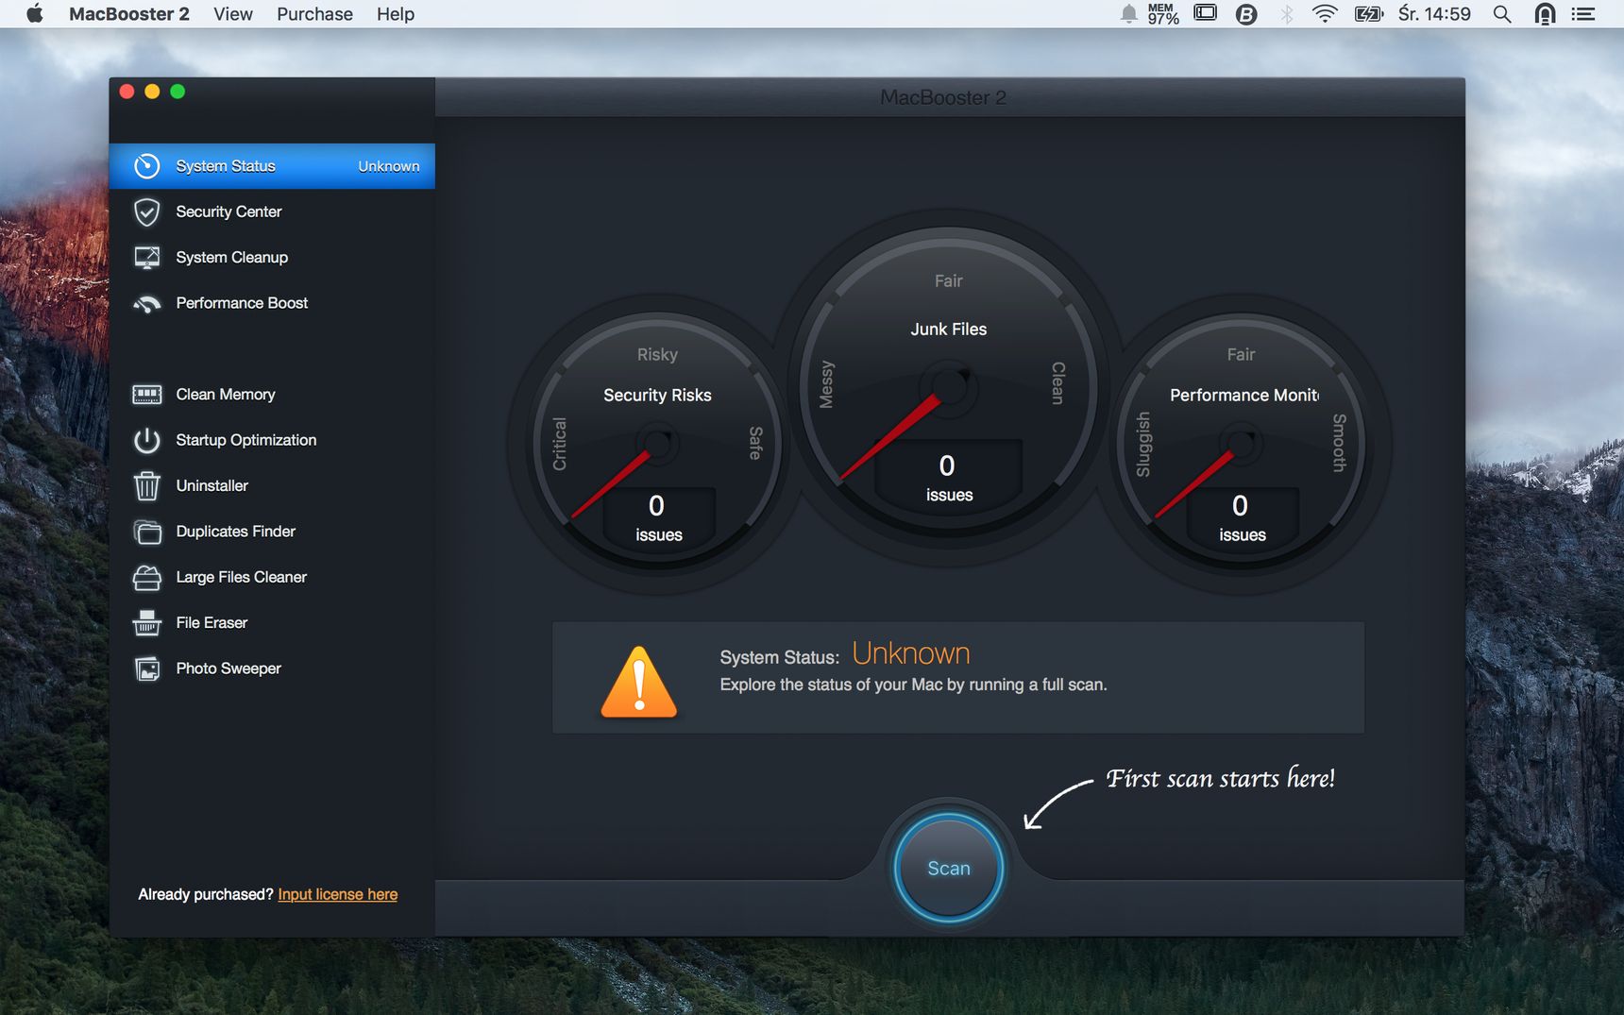1624x1015 pixels.
Task: Open the View menu
Action: (233, 14)
